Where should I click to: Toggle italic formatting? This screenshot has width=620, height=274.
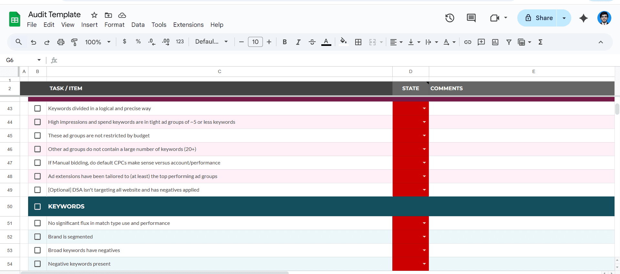[x=298, y=42]
